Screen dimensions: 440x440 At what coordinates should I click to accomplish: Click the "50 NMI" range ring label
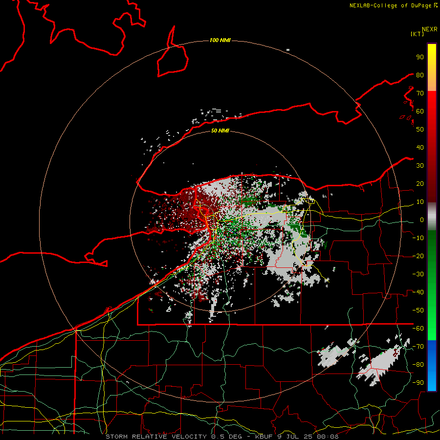click(220, 131)
